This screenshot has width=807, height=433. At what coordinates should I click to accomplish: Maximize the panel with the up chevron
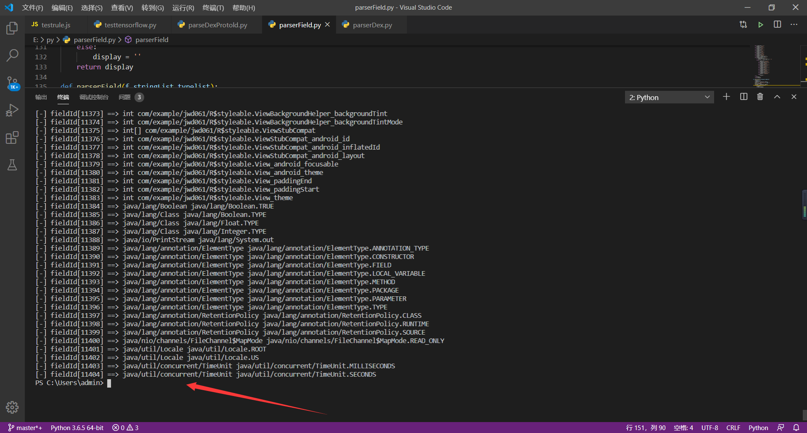click(777, 97)
